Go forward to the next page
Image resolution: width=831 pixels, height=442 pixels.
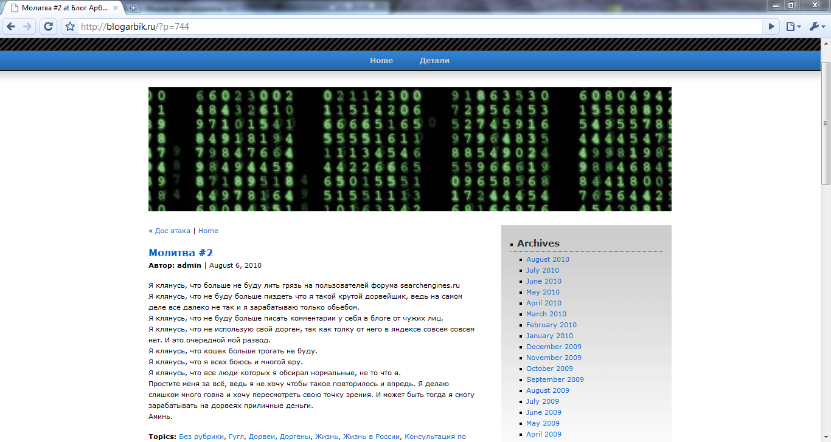(27, 27)
